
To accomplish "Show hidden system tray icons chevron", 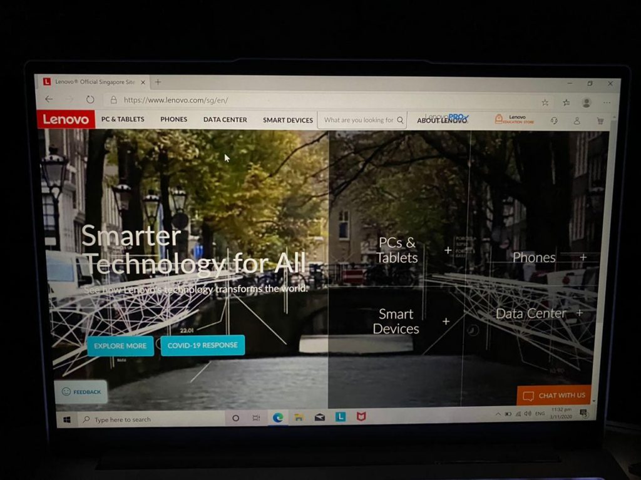I will pyautogui.click(x=498, y=414).
